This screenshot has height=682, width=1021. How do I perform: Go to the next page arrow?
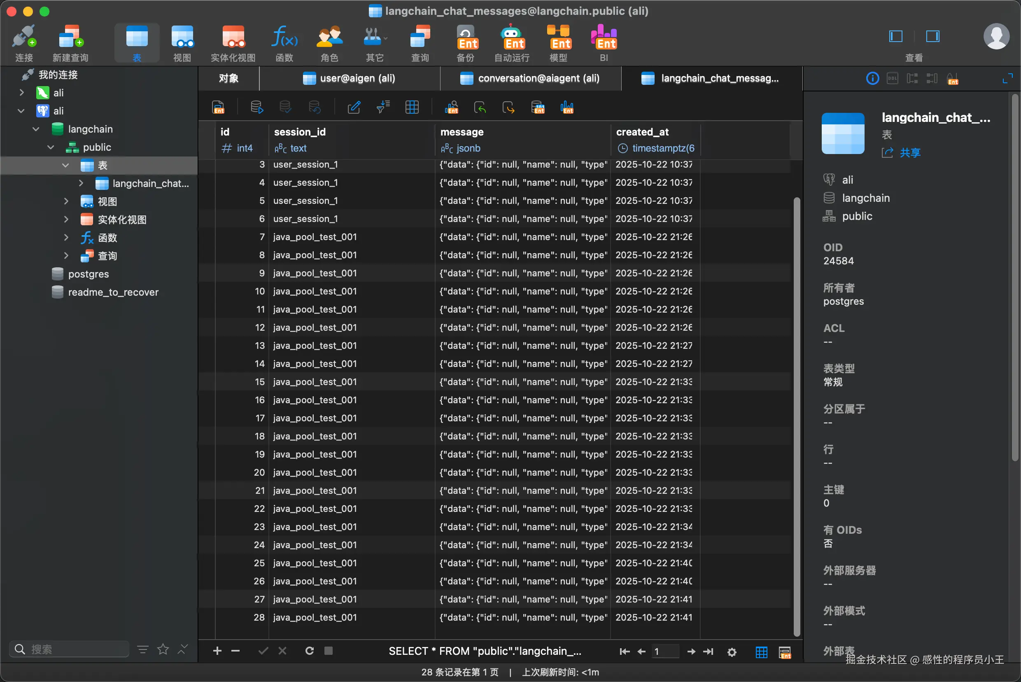[x=691, y=651]
